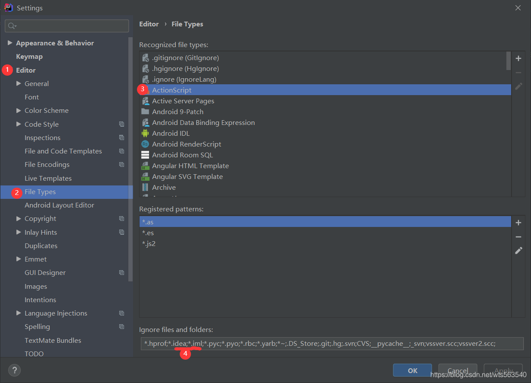Click the Angular SVG Template icon
This screenshot has height=383, width=531.
point(145,177)
